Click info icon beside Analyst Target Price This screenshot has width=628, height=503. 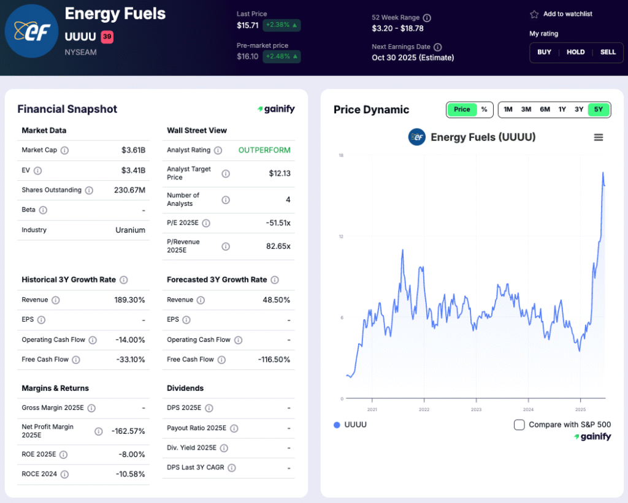click(226, 173)
